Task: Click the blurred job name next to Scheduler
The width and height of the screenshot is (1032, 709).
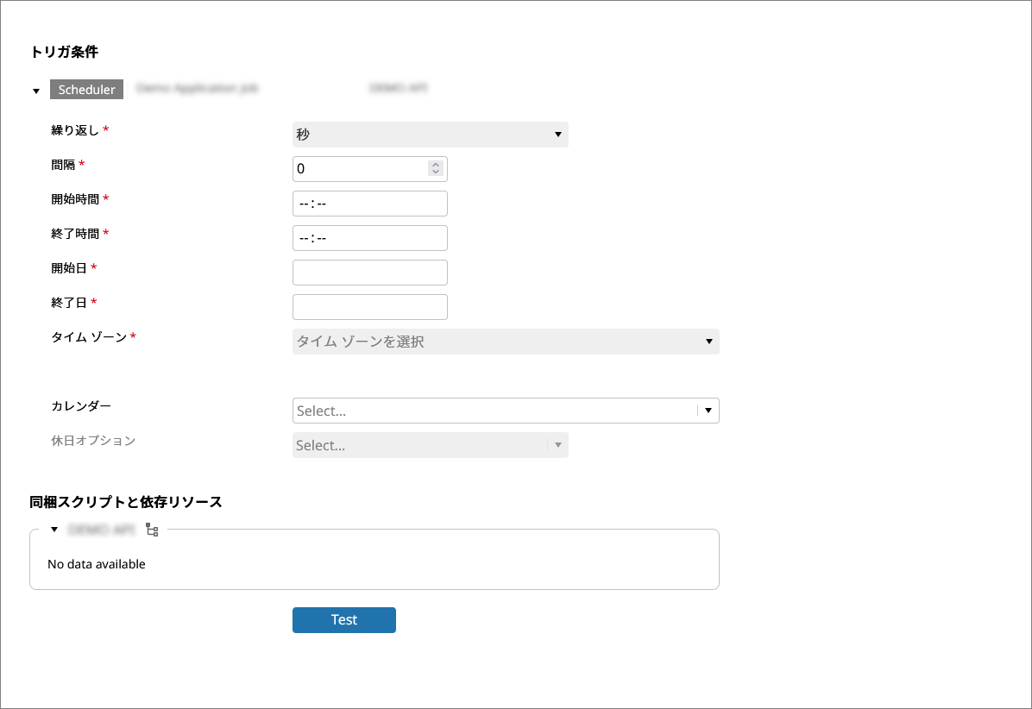Action: coord(198,89)
